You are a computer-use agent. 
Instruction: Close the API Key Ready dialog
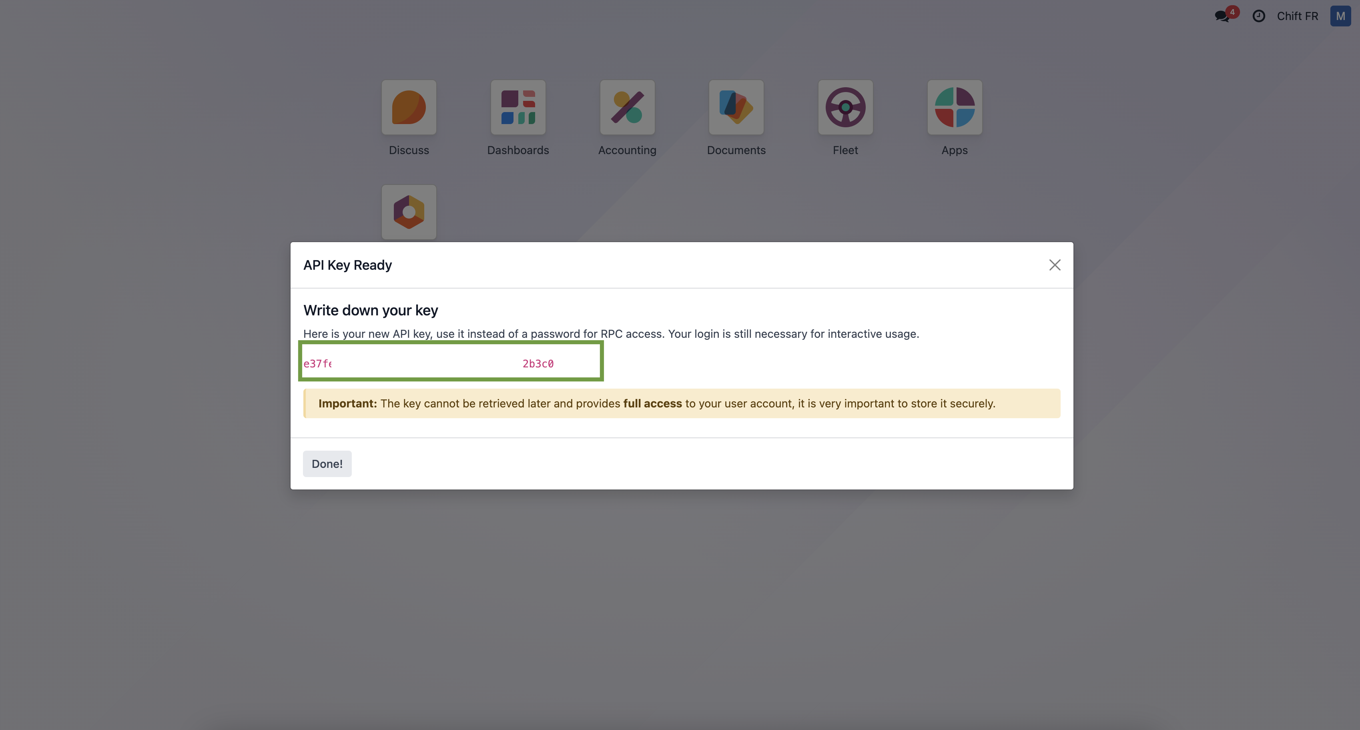[1054, 265]
